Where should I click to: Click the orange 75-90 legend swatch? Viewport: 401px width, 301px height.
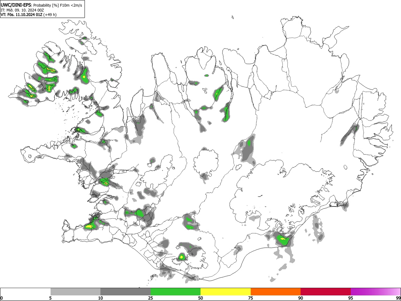coord(275,292)
